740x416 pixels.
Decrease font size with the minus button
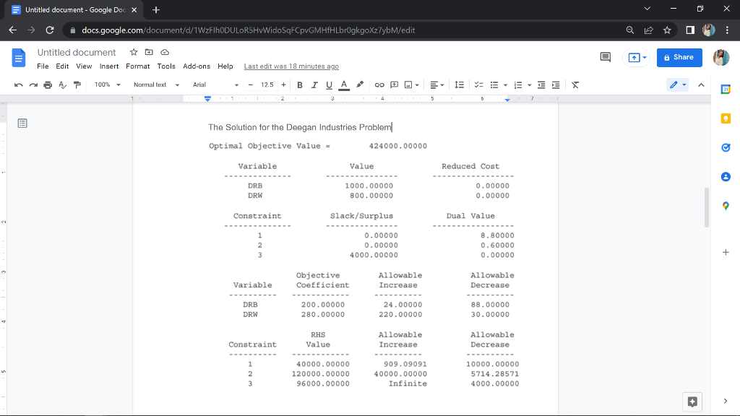click(251, 85)
